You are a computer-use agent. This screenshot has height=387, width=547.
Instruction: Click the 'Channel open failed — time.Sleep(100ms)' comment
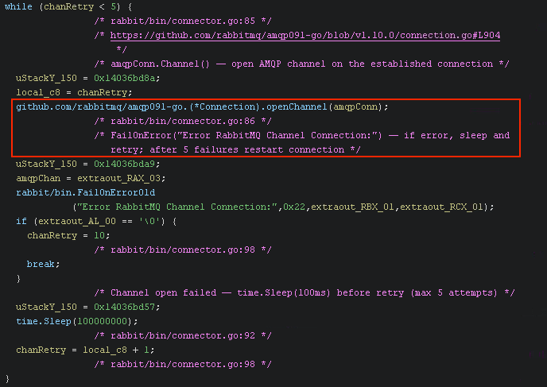point(305,292)
